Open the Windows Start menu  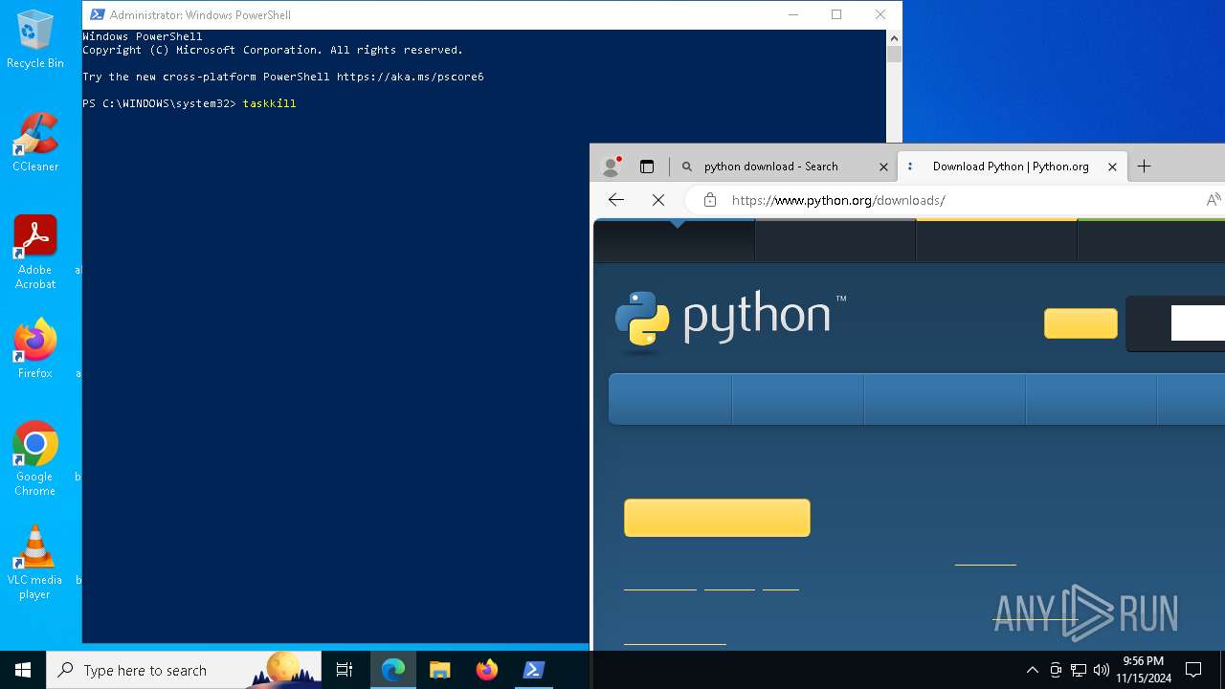tap(23, 670)
